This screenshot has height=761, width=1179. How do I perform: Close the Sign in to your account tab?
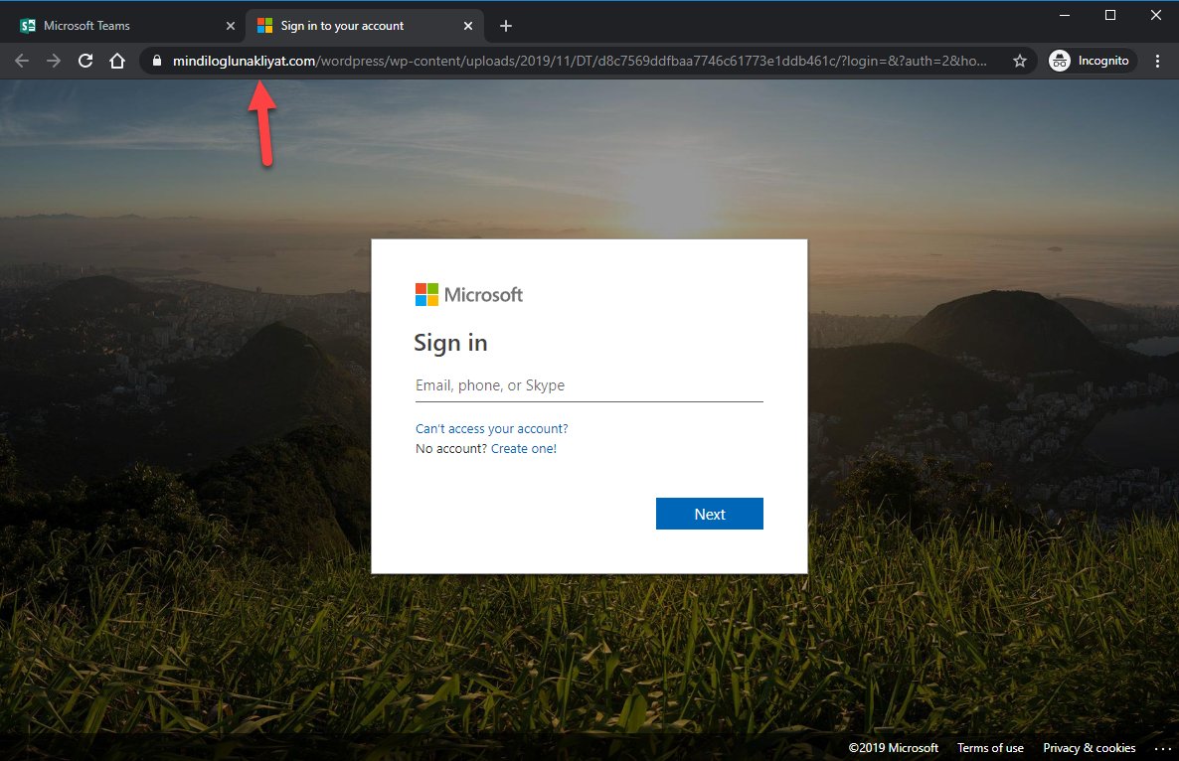(467, 26)
